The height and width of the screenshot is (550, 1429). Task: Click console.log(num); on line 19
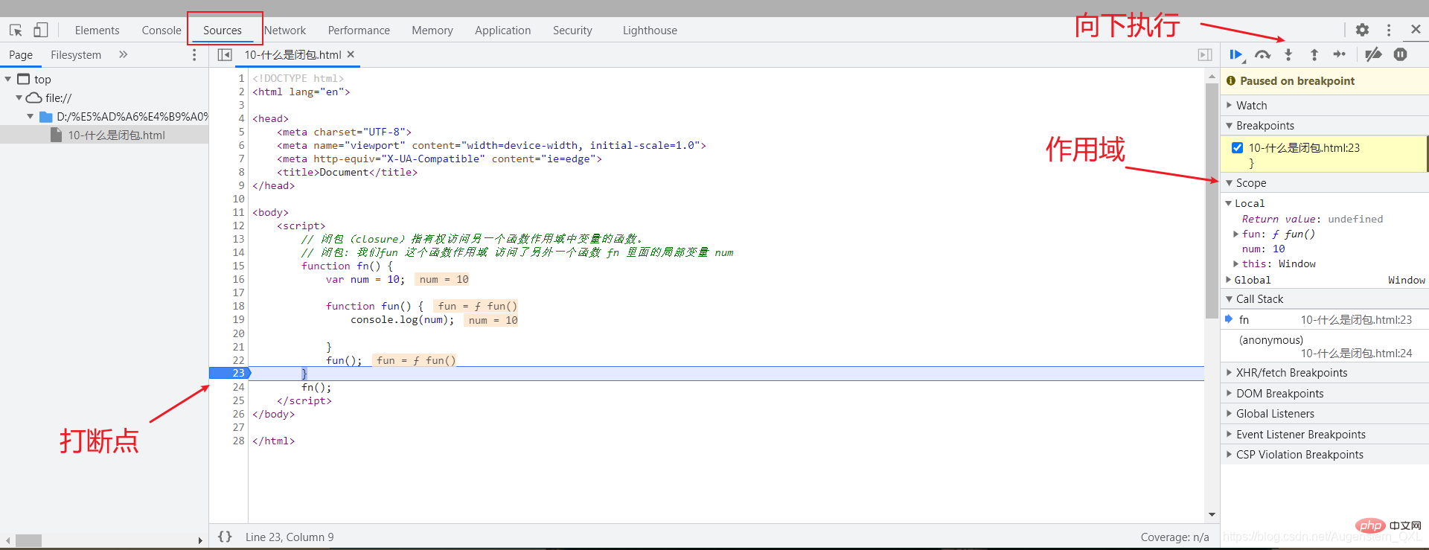pos(402,319)
